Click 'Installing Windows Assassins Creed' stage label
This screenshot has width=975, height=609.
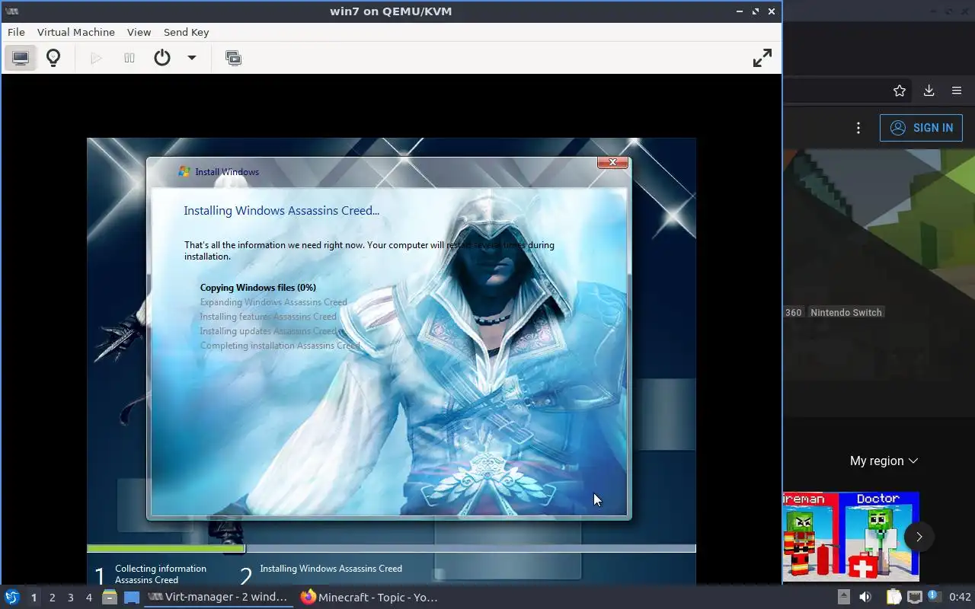(x=331, y=569)
